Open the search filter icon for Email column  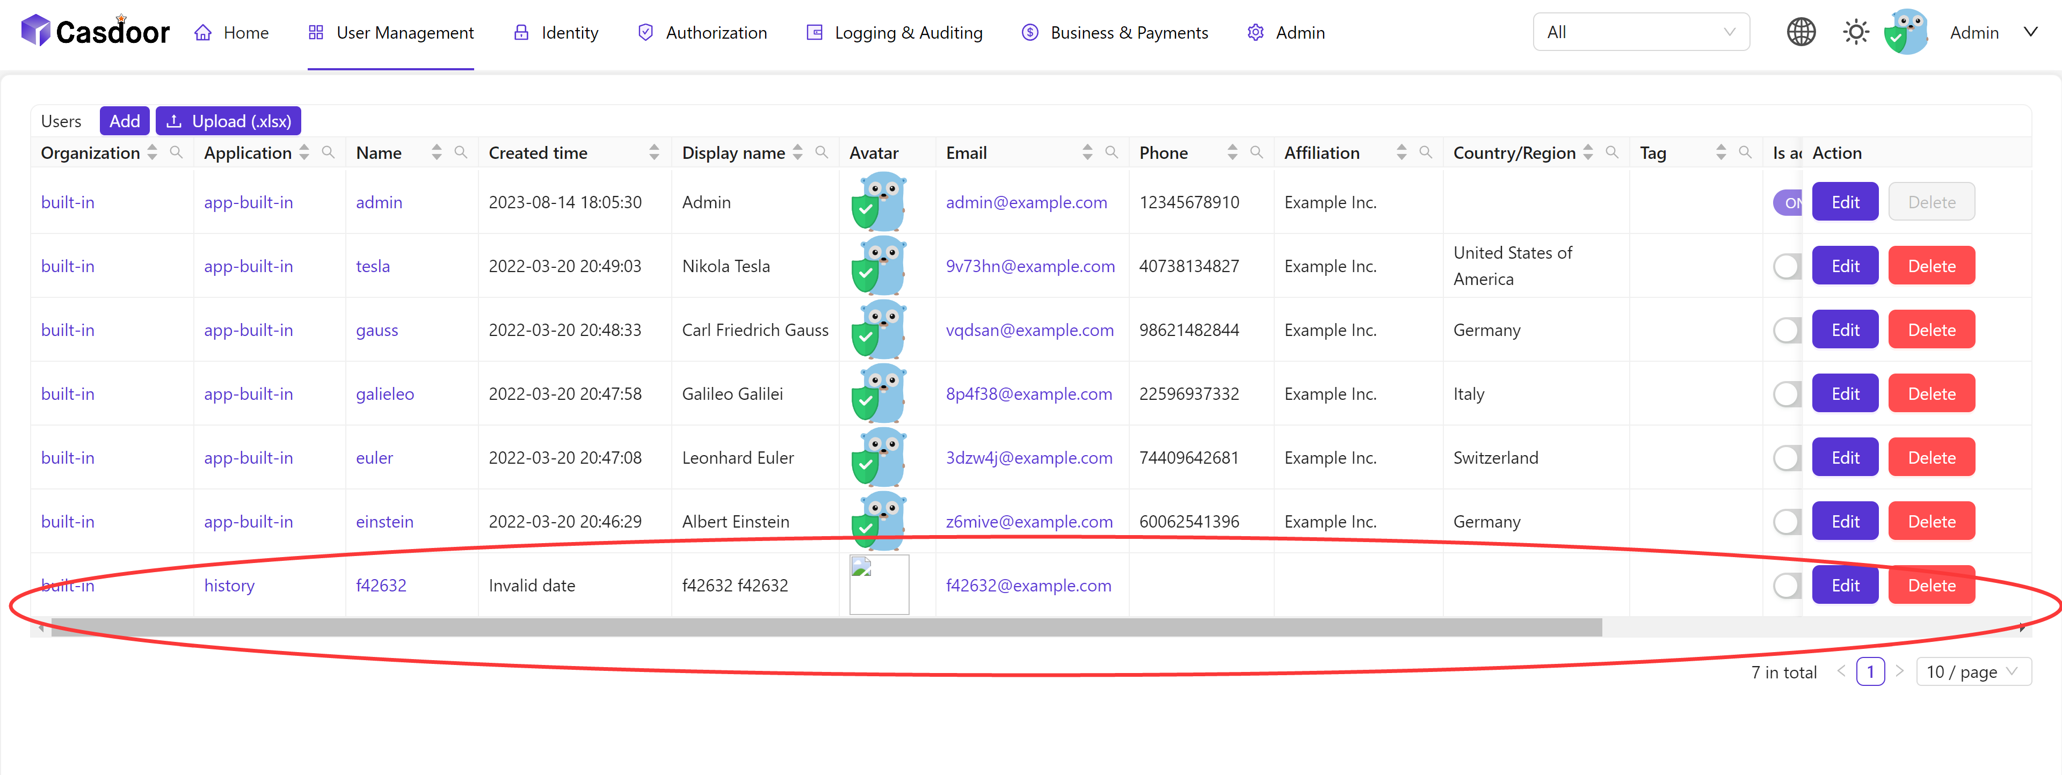click(1112, 151)
